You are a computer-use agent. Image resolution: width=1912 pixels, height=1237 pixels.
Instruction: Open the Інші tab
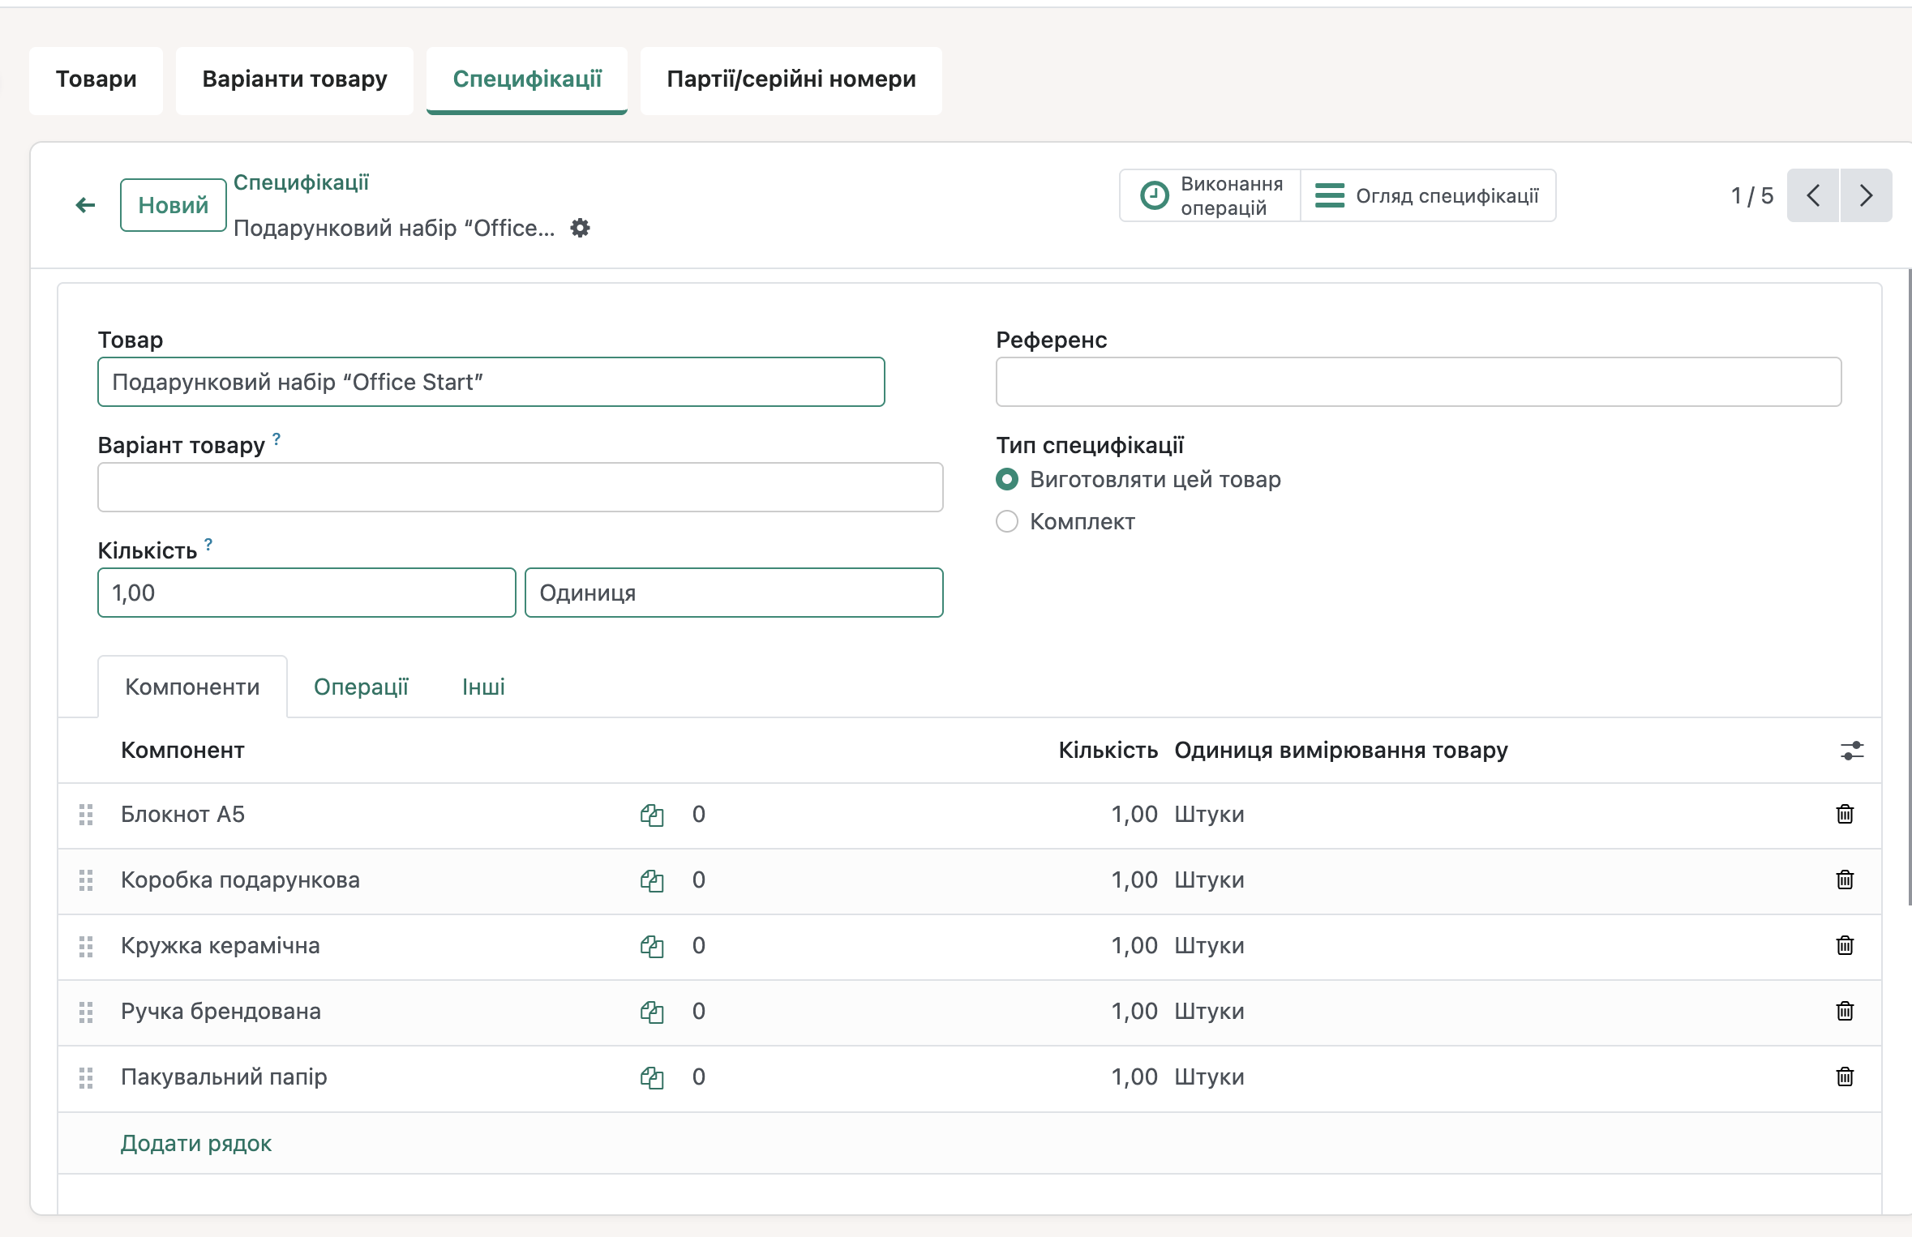point(483,687)
